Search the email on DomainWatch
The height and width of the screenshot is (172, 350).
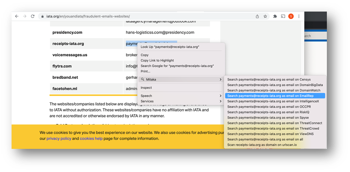coord(275,90)
